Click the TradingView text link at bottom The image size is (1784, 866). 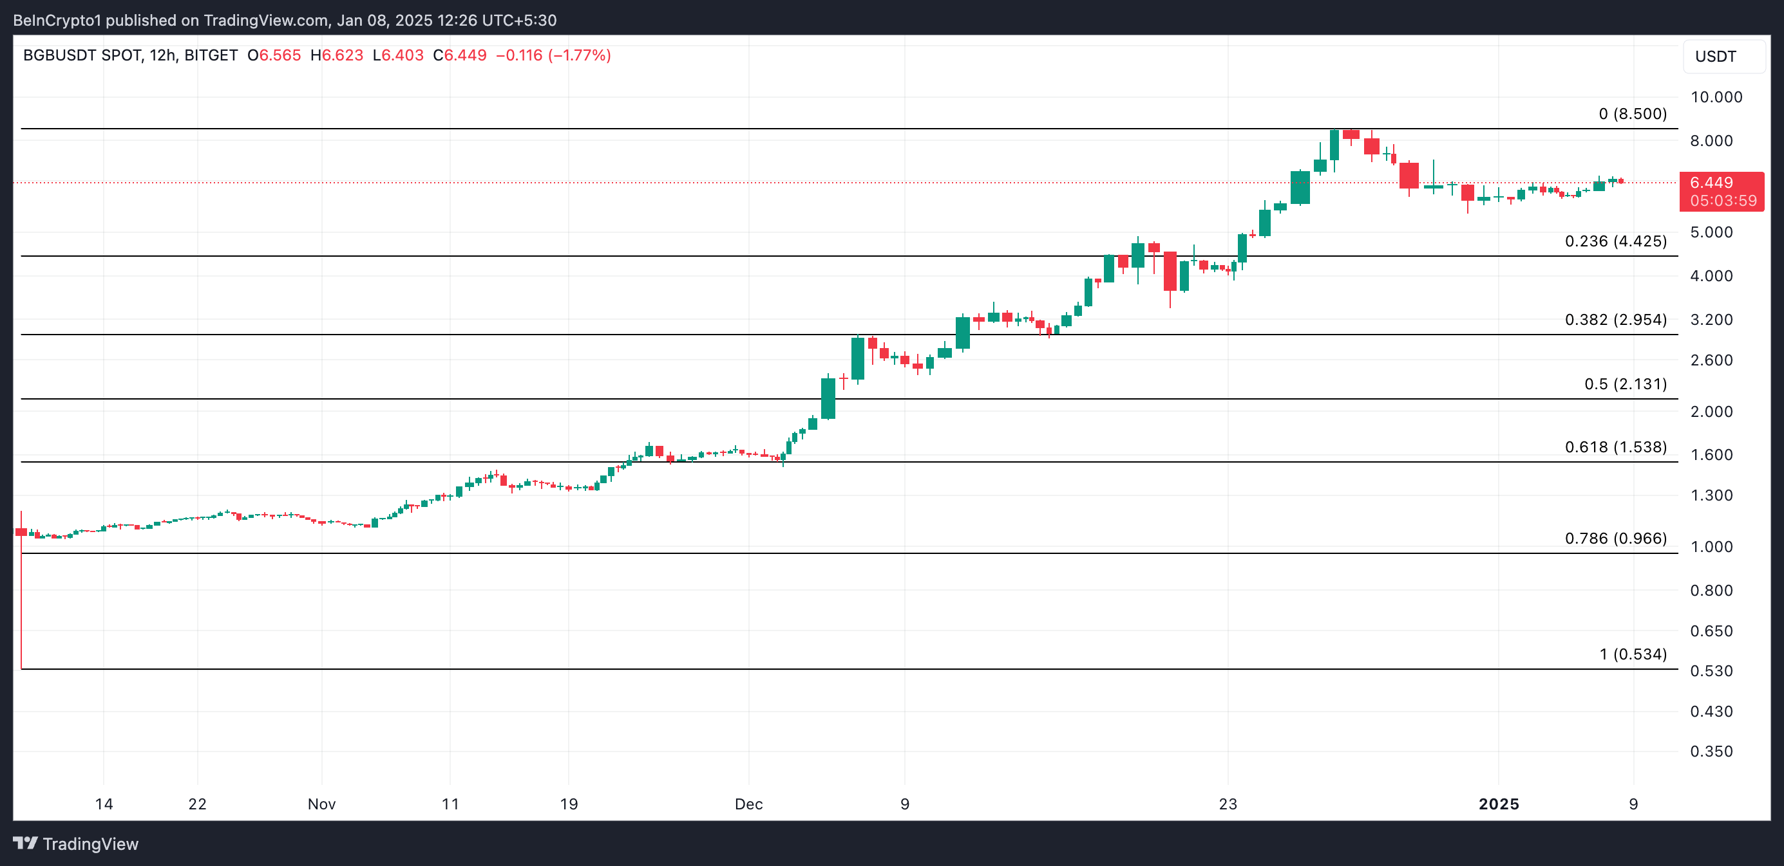90,844
